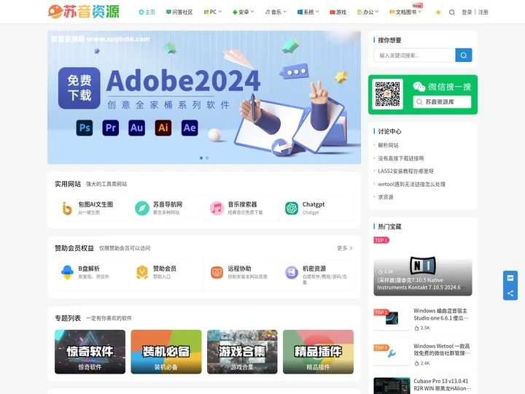This screenshot has width=525, height=394.
Task: Click the floating share side button
Action: point(510,293)
